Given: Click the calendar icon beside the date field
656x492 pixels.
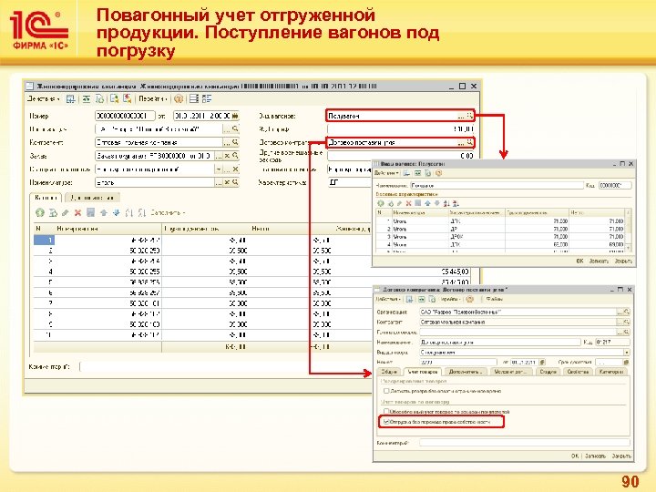Looking at the screenshot, I should coord(235,116).
